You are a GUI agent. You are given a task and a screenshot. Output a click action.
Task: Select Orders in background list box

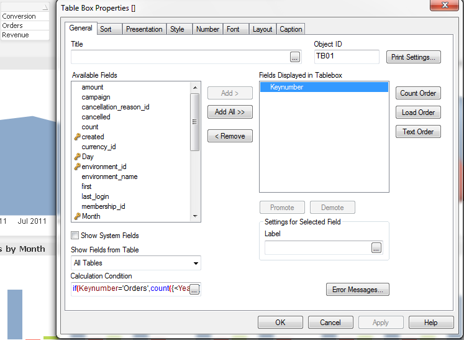[x=25, y=25]
